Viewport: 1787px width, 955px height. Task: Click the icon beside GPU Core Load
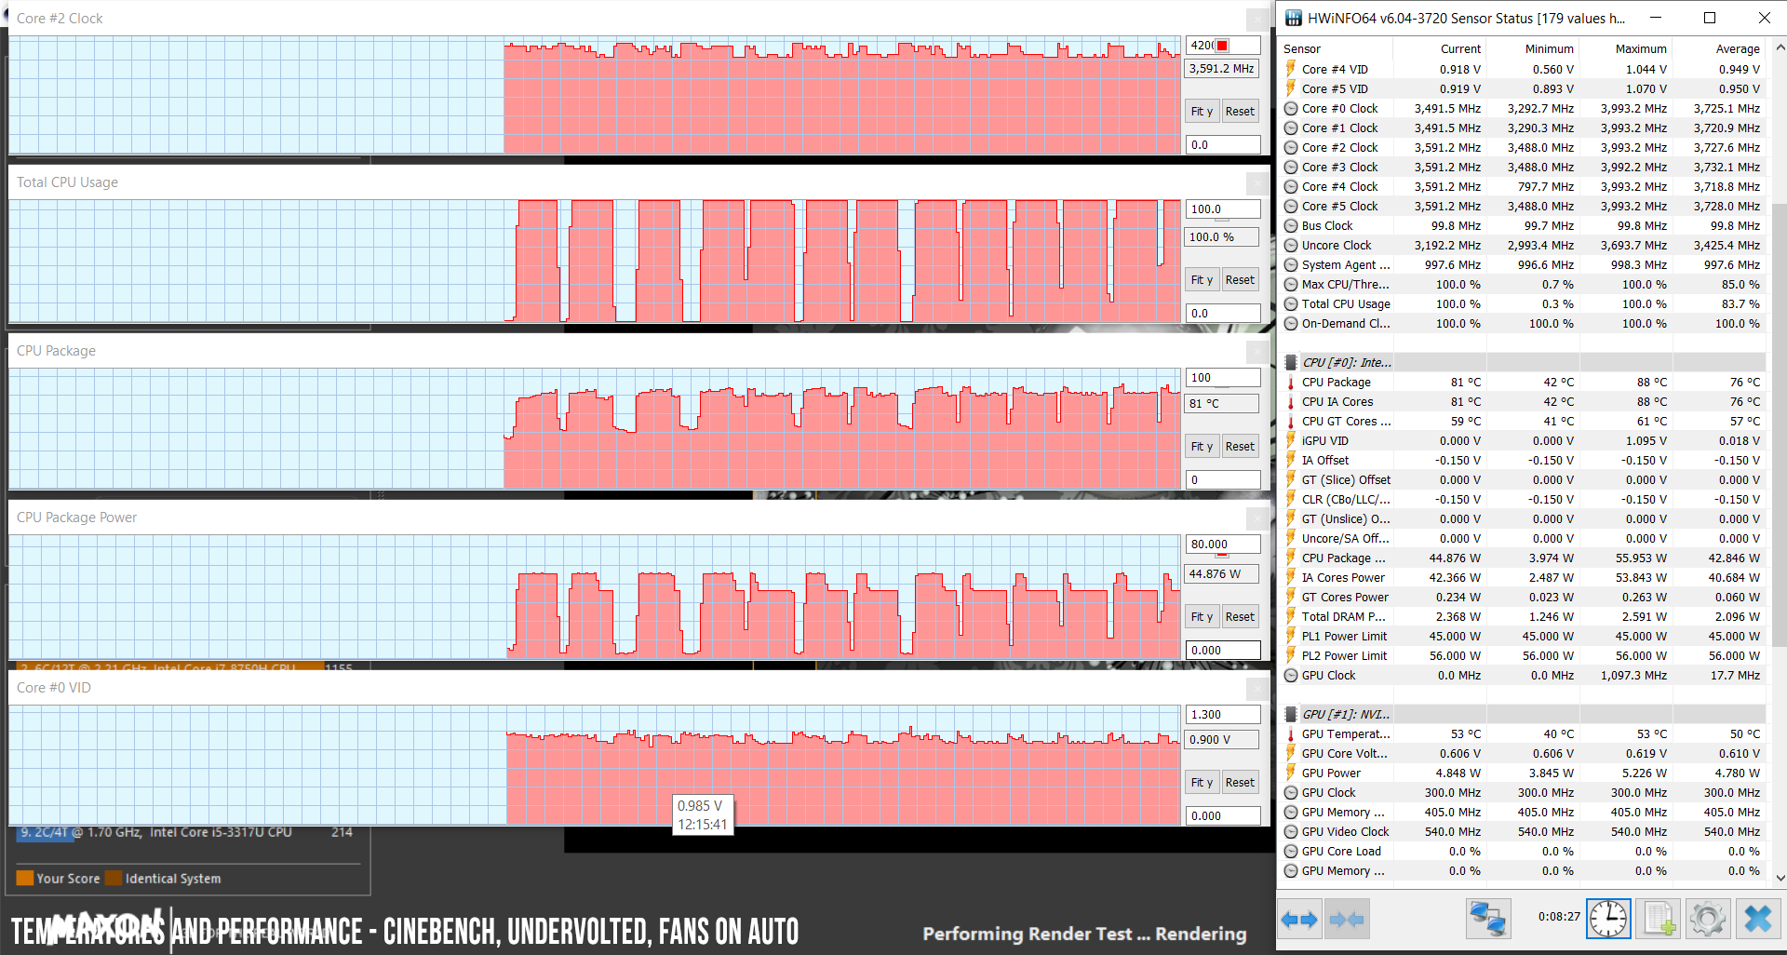1291,852
